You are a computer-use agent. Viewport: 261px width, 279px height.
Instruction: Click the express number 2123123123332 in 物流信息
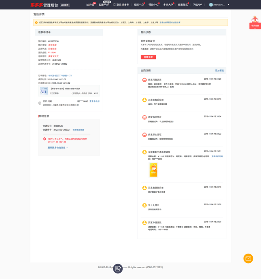[x=61, y=130]
